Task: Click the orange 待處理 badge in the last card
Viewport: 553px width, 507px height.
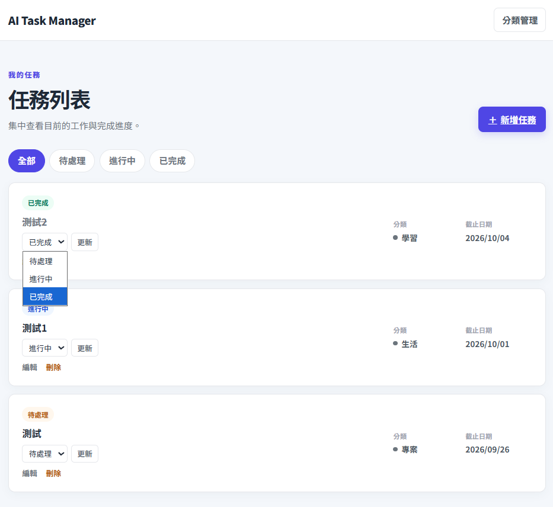Action: click(x=38, y=415)
